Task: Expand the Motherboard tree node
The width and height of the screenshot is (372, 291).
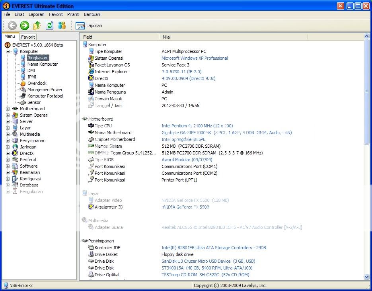Action: [8, 109]
